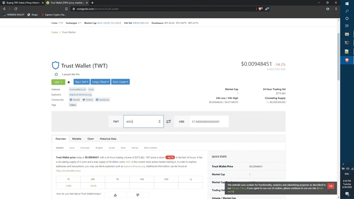This screenshot has width=354, height=199.
Task: Bookmark this page using the bookmark icon
Action: pyautogui.click(x=66, y=9)
